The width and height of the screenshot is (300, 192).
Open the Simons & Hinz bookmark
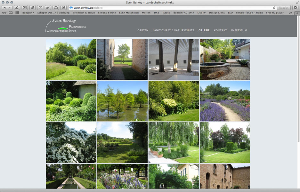[107, 12]
